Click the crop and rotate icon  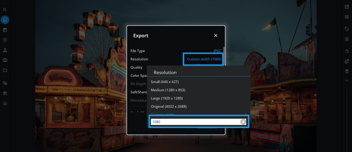point(347,61)
